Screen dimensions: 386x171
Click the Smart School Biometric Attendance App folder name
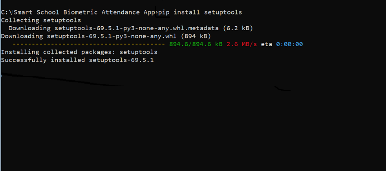(x=82, y=12)
